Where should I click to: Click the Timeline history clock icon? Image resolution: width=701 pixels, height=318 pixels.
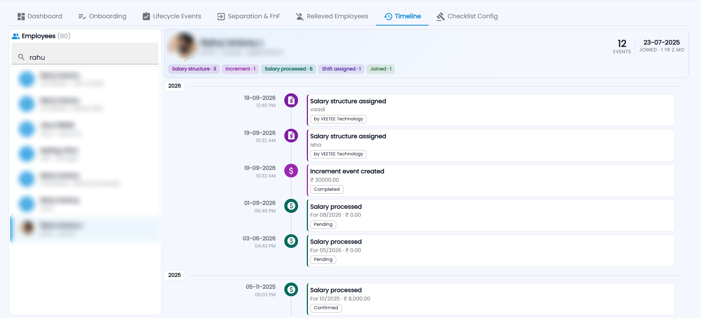click(x=388, y=16)
